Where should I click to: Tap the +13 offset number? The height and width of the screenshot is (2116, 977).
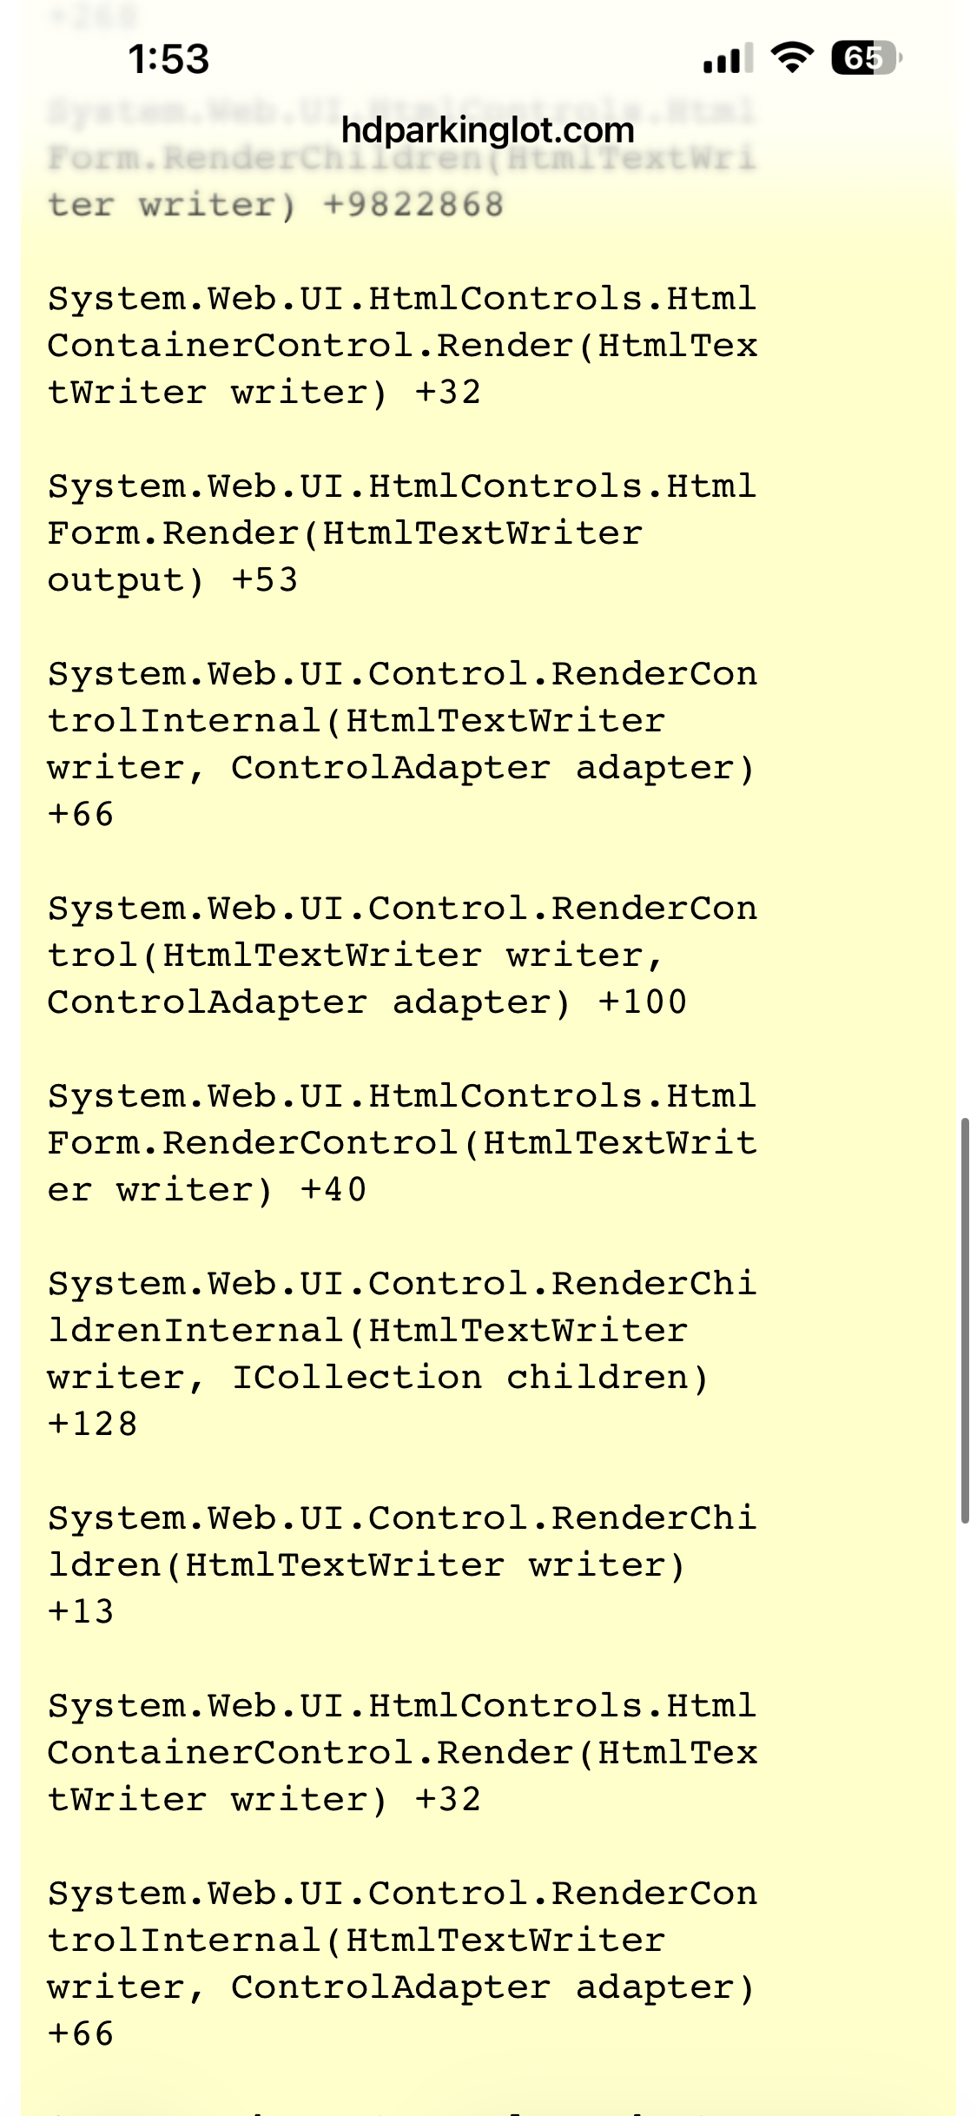click(x=81, y=1611)
